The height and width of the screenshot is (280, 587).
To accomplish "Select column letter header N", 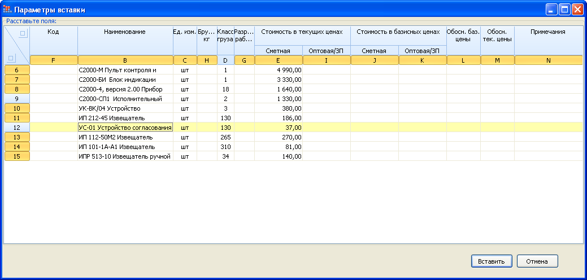I will click(x=549, y=60).
